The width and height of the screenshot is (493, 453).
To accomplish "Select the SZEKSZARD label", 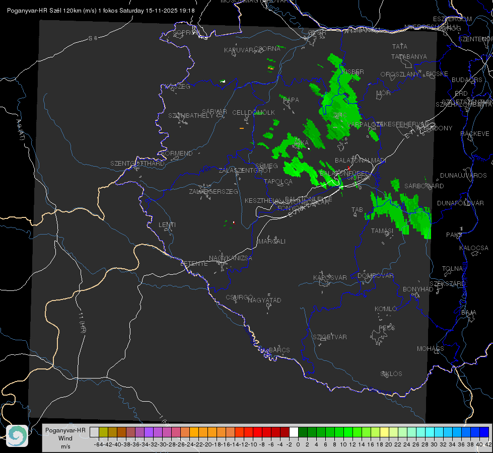I will click(447, 284).
